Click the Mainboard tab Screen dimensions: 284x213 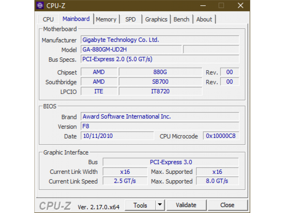(76, 19)
